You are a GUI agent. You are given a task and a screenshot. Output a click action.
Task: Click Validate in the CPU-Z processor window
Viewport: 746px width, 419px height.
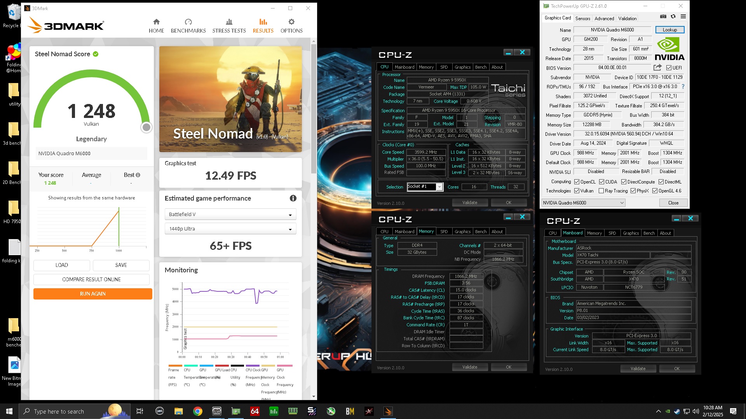pyautogui.click(x=470, y=203)
